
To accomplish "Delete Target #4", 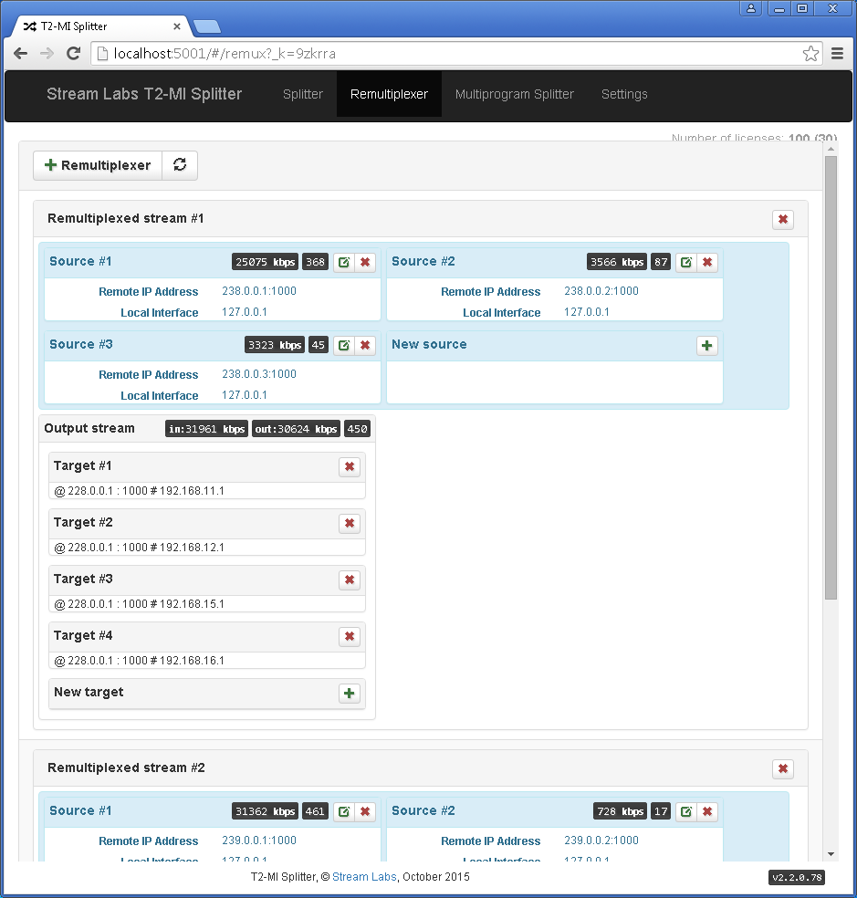I will (350, 637).
